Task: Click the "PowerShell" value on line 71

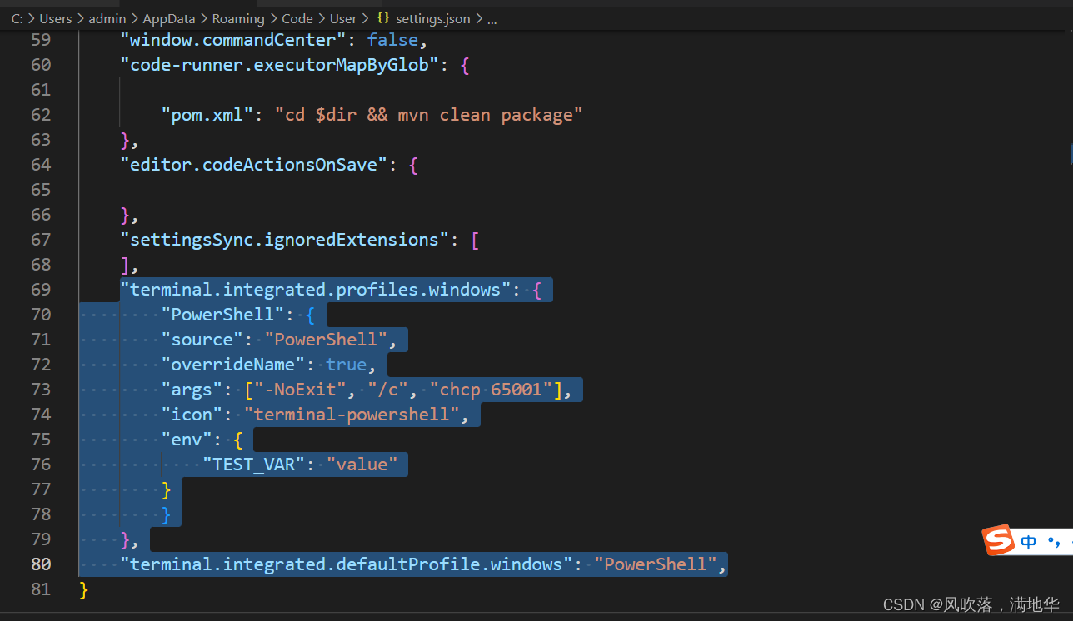Action: (x=327, y=340)
